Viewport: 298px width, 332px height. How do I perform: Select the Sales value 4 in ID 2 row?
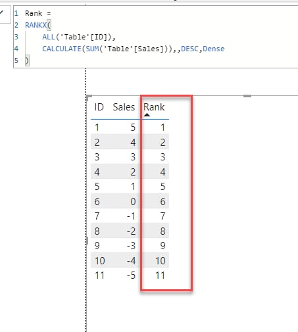coord(133,142)
